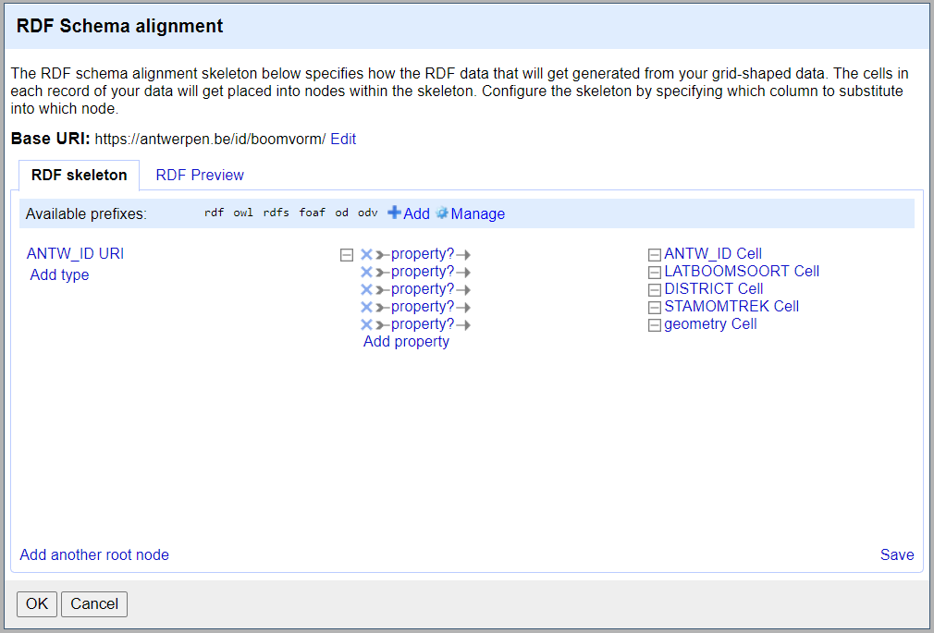This screenshot has width=934, height=633.
Task: Open Manage prefixes gear icon
Action: tap(442, 213)
